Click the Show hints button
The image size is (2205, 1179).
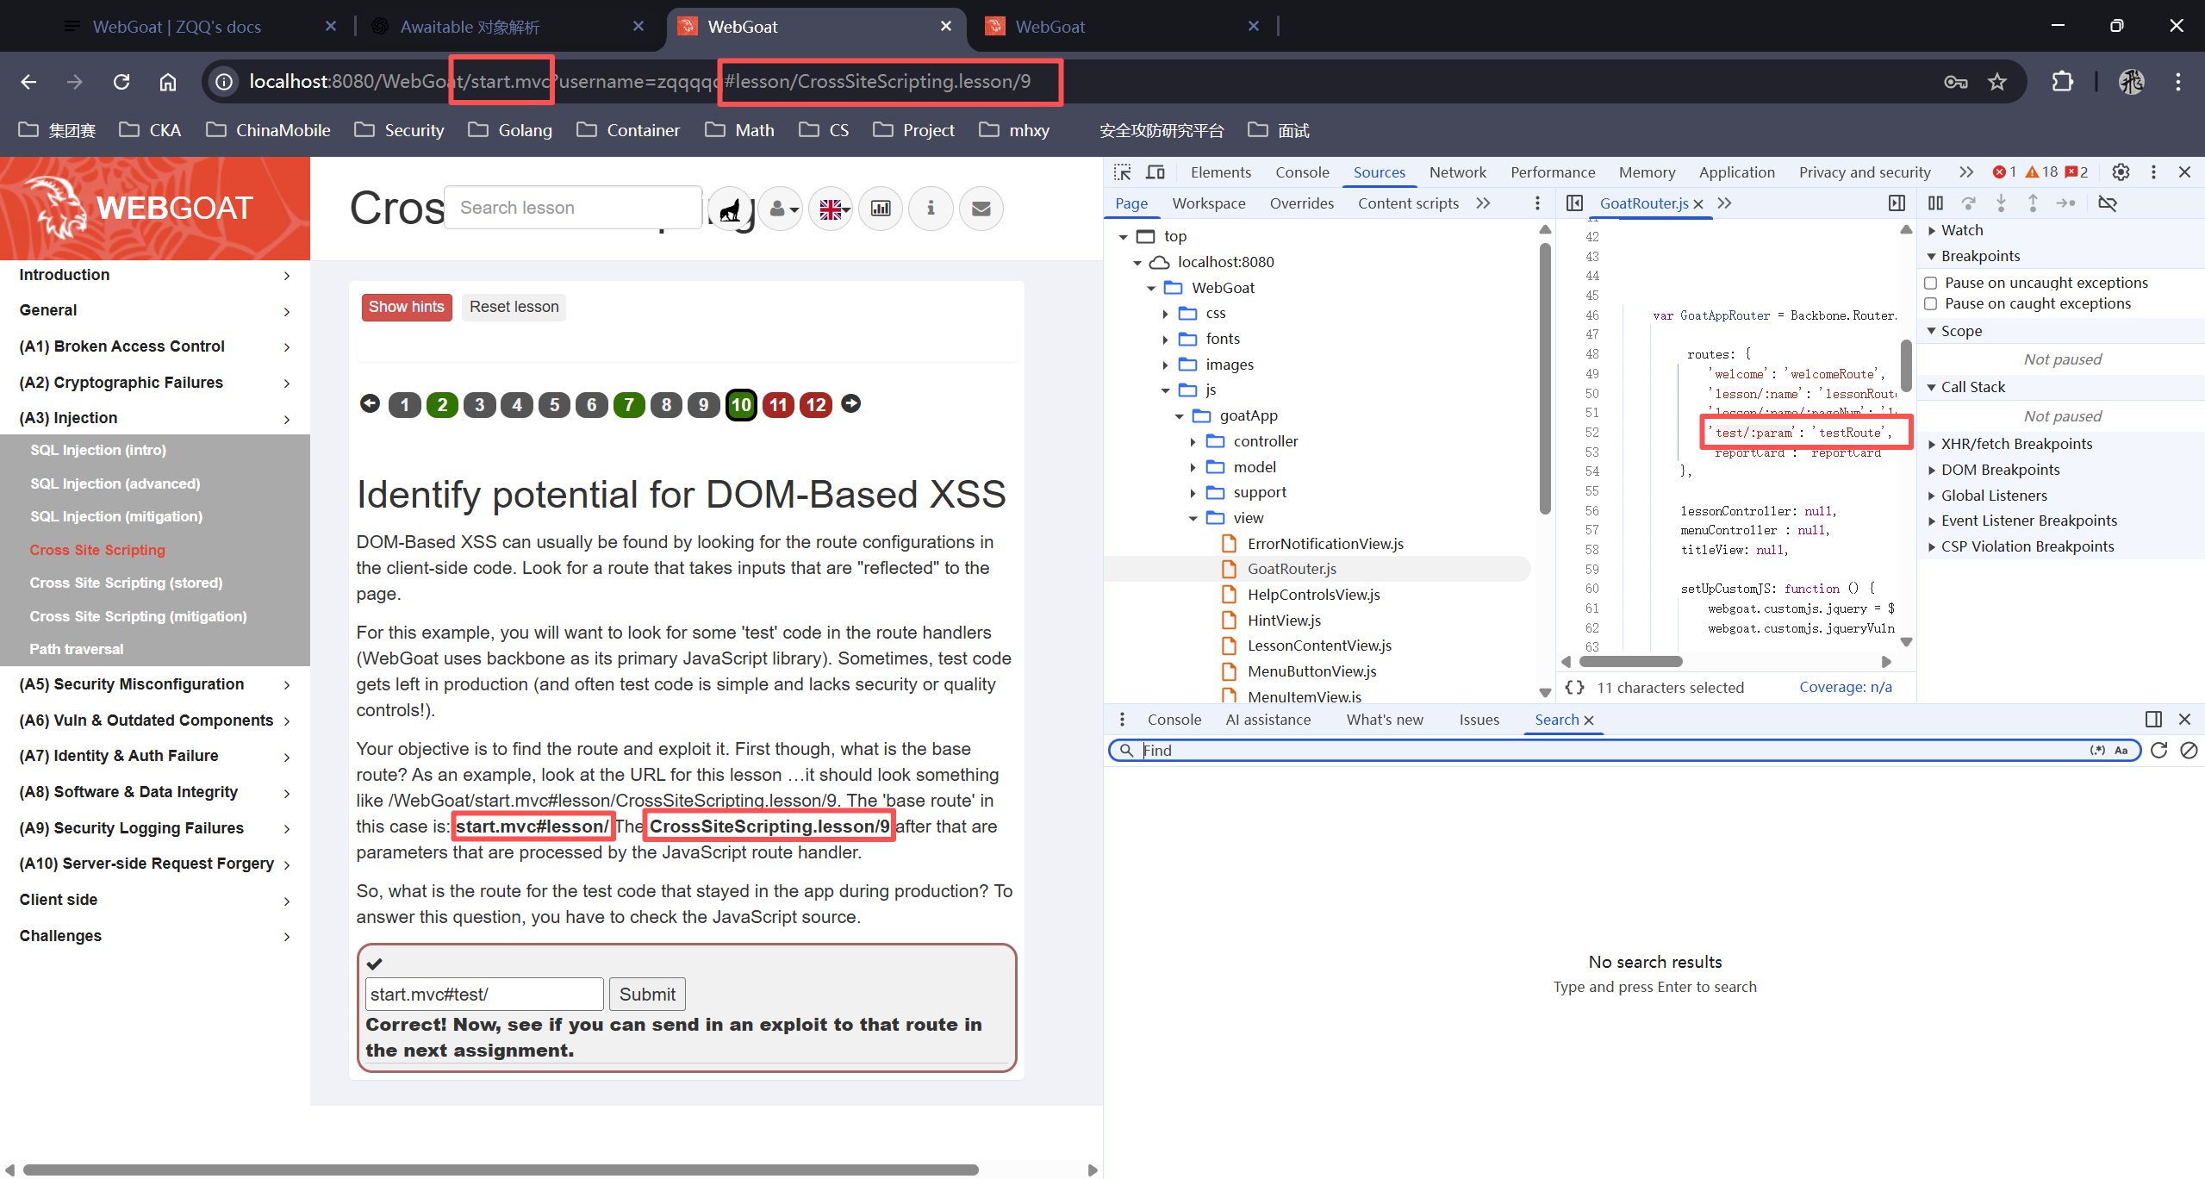(x=406, y=307)
